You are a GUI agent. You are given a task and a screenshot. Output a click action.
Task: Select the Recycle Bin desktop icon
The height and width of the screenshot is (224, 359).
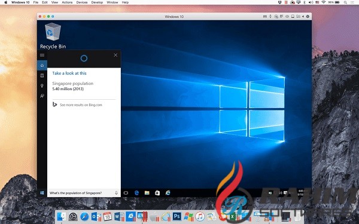coord(53,36)
